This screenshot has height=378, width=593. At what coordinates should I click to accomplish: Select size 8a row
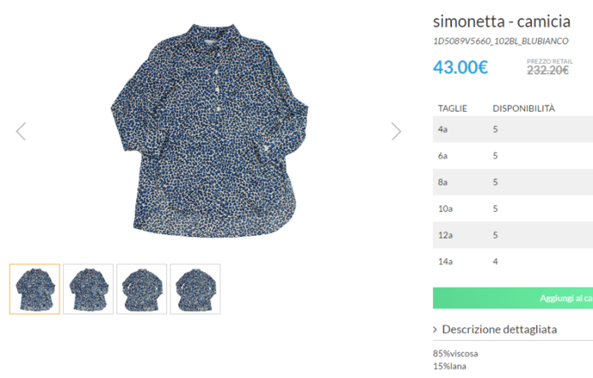513,182
